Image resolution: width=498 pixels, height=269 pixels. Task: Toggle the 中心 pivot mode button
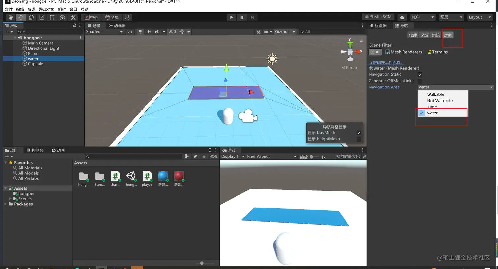91,17
